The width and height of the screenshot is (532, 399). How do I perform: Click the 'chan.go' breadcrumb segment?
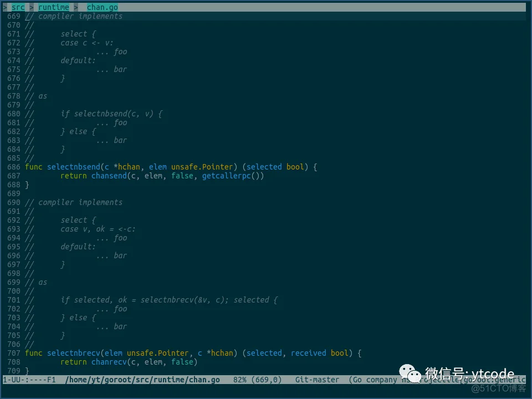click(x=102, y=7)
